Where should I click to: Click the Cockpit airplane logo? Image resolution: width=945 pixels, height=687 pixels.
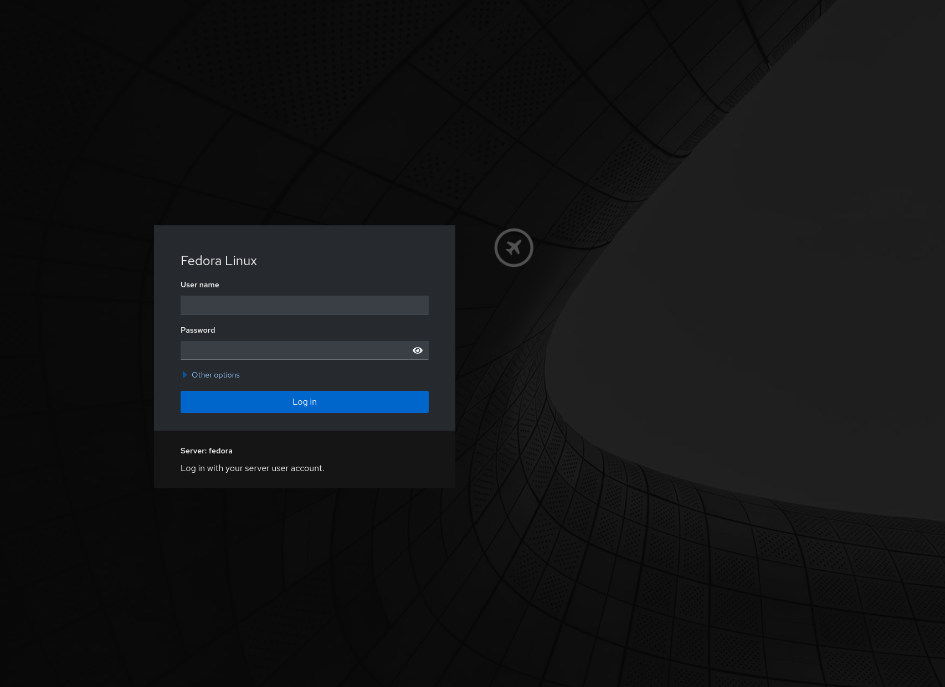513,247
